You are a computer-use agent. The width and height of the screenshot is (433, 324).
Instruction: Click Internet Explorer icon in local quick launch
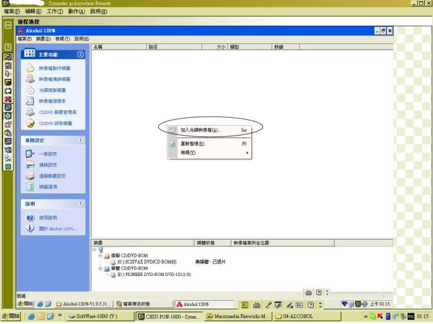[31, 316]
